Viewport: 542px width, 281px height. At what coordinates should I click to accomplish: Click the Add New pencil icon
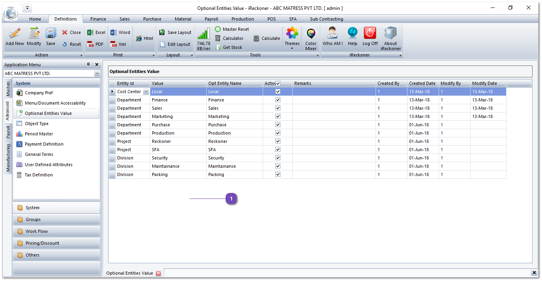coord(15,34)
